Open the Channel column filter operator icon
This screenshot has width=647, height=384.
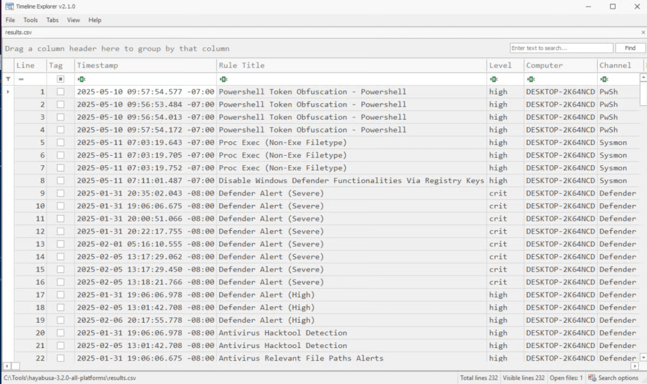pos(604,79)
